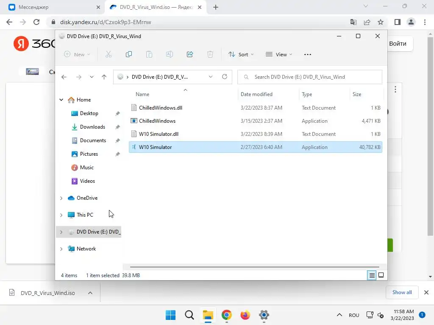
Task: Open the Sort dropdown menu
Action: 241,55
